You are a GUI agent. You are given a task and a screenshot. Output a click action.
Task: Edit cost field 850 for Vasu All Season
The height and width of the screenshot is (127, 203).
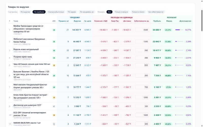(x=142, y=65)
